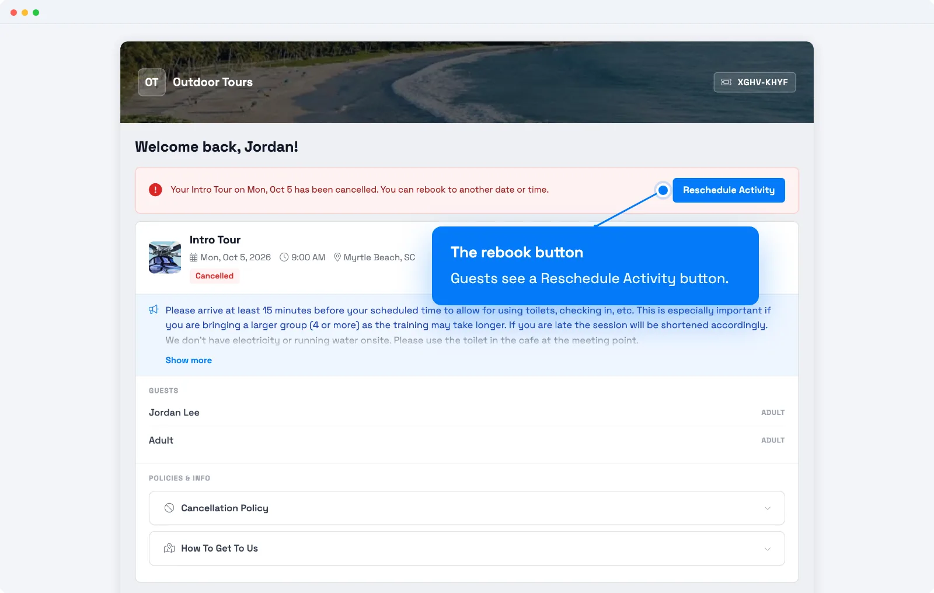Click the yellow minimize window dot

click(25, 12)
